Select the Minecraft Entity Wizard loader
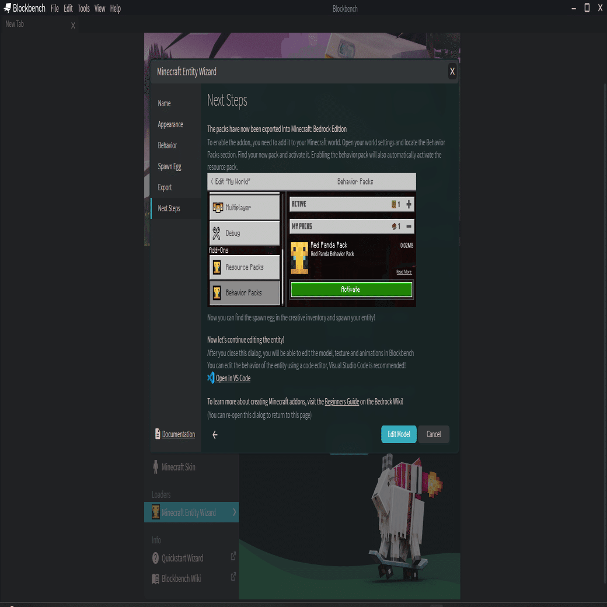Screen dimensions: 607x607 coord(191,512)
